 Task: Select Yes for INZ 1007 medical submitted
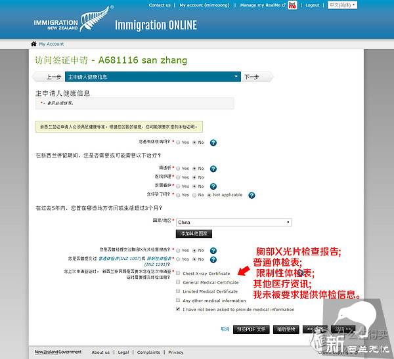pos(178,259)
